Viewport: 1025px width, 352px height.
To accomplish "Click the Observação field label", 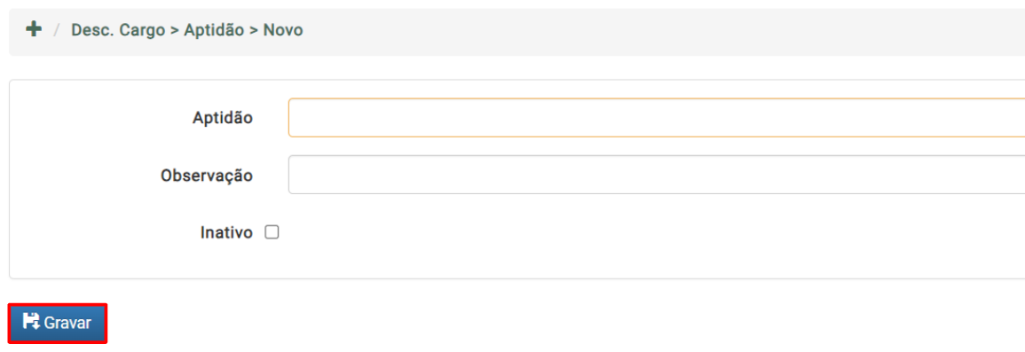I will tap(207, 176).
